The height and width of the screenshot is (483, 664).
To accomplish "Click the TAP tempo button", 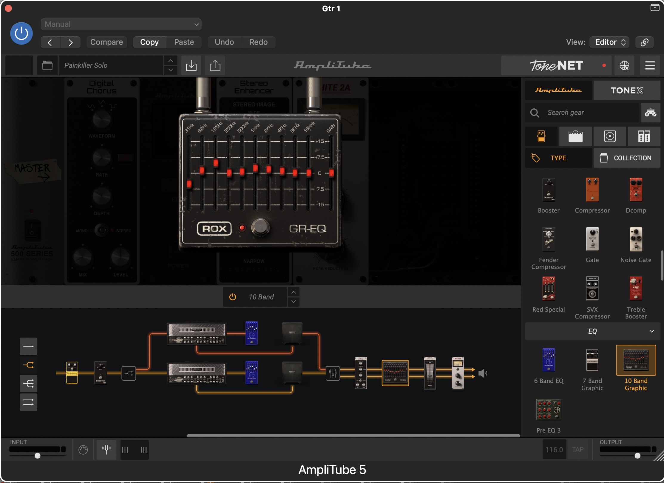I will (x=578, y=449).
